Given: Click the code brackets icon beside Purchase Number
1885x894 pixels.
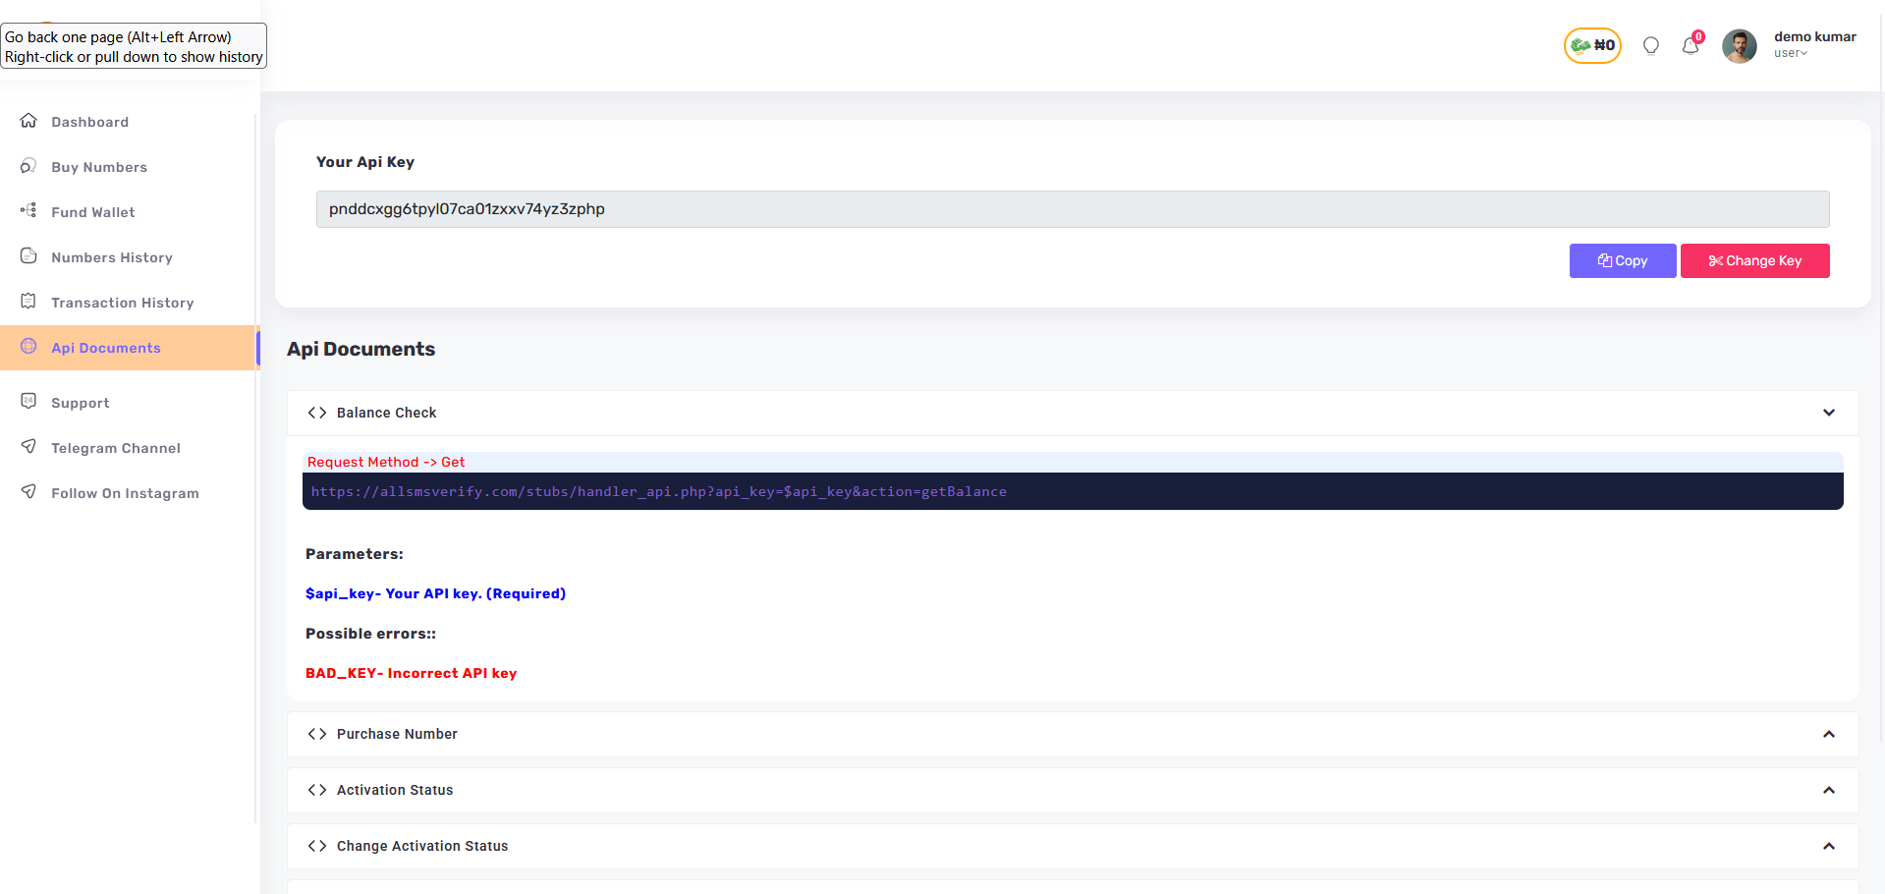Looking at the screenshot, I should click(x=317, y=734).
